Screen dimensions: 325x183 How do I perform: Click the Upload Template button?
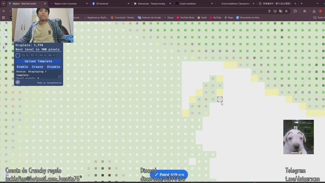click(x=38, y=61)
